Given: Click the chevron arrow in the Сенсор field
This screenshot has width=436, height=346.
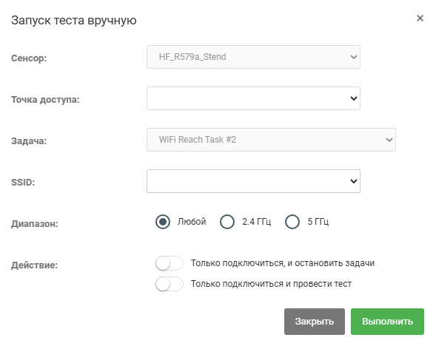Looking at the screenshot, I should tap(353, 57).
